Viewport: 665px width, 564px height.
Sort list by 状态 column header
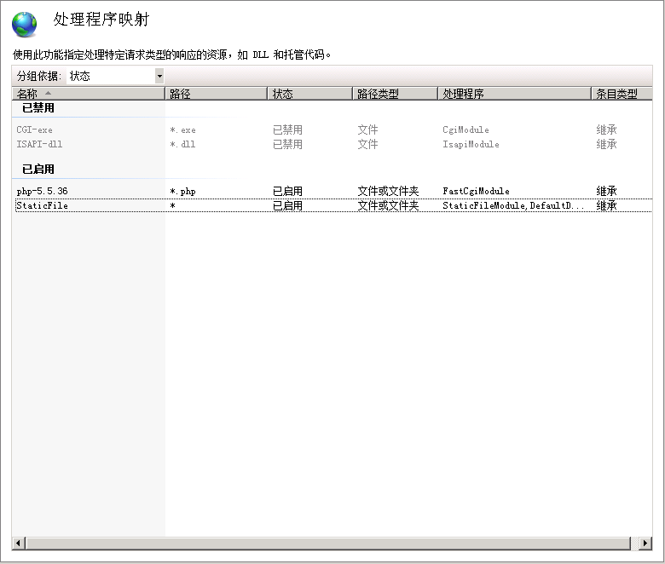click(283, 94)
